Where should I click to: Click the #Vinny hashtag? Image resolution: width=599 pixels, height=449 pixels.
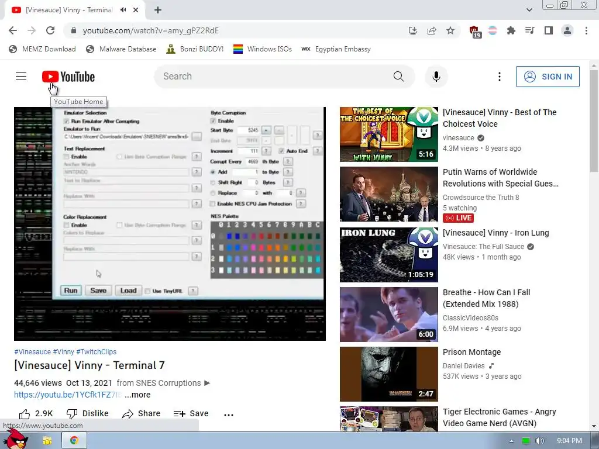(63, 351)
